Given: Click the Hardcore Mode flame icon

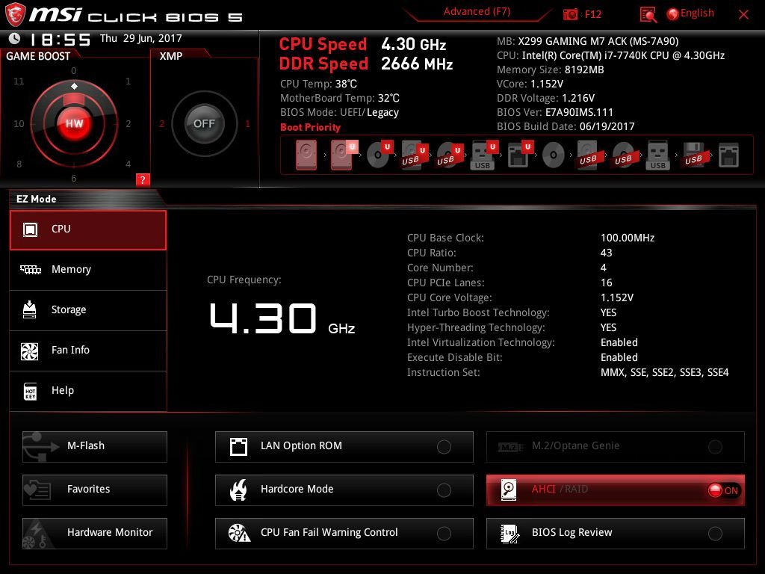Looking at the screenshot, I should tap(238, 490).
